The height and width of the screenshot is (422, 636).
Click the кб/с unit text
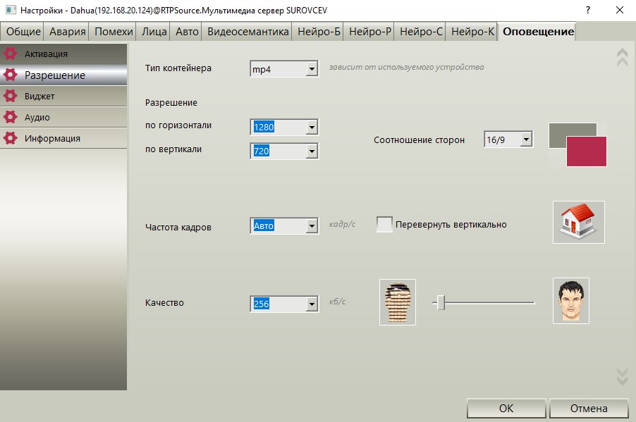tap(337, 302)
